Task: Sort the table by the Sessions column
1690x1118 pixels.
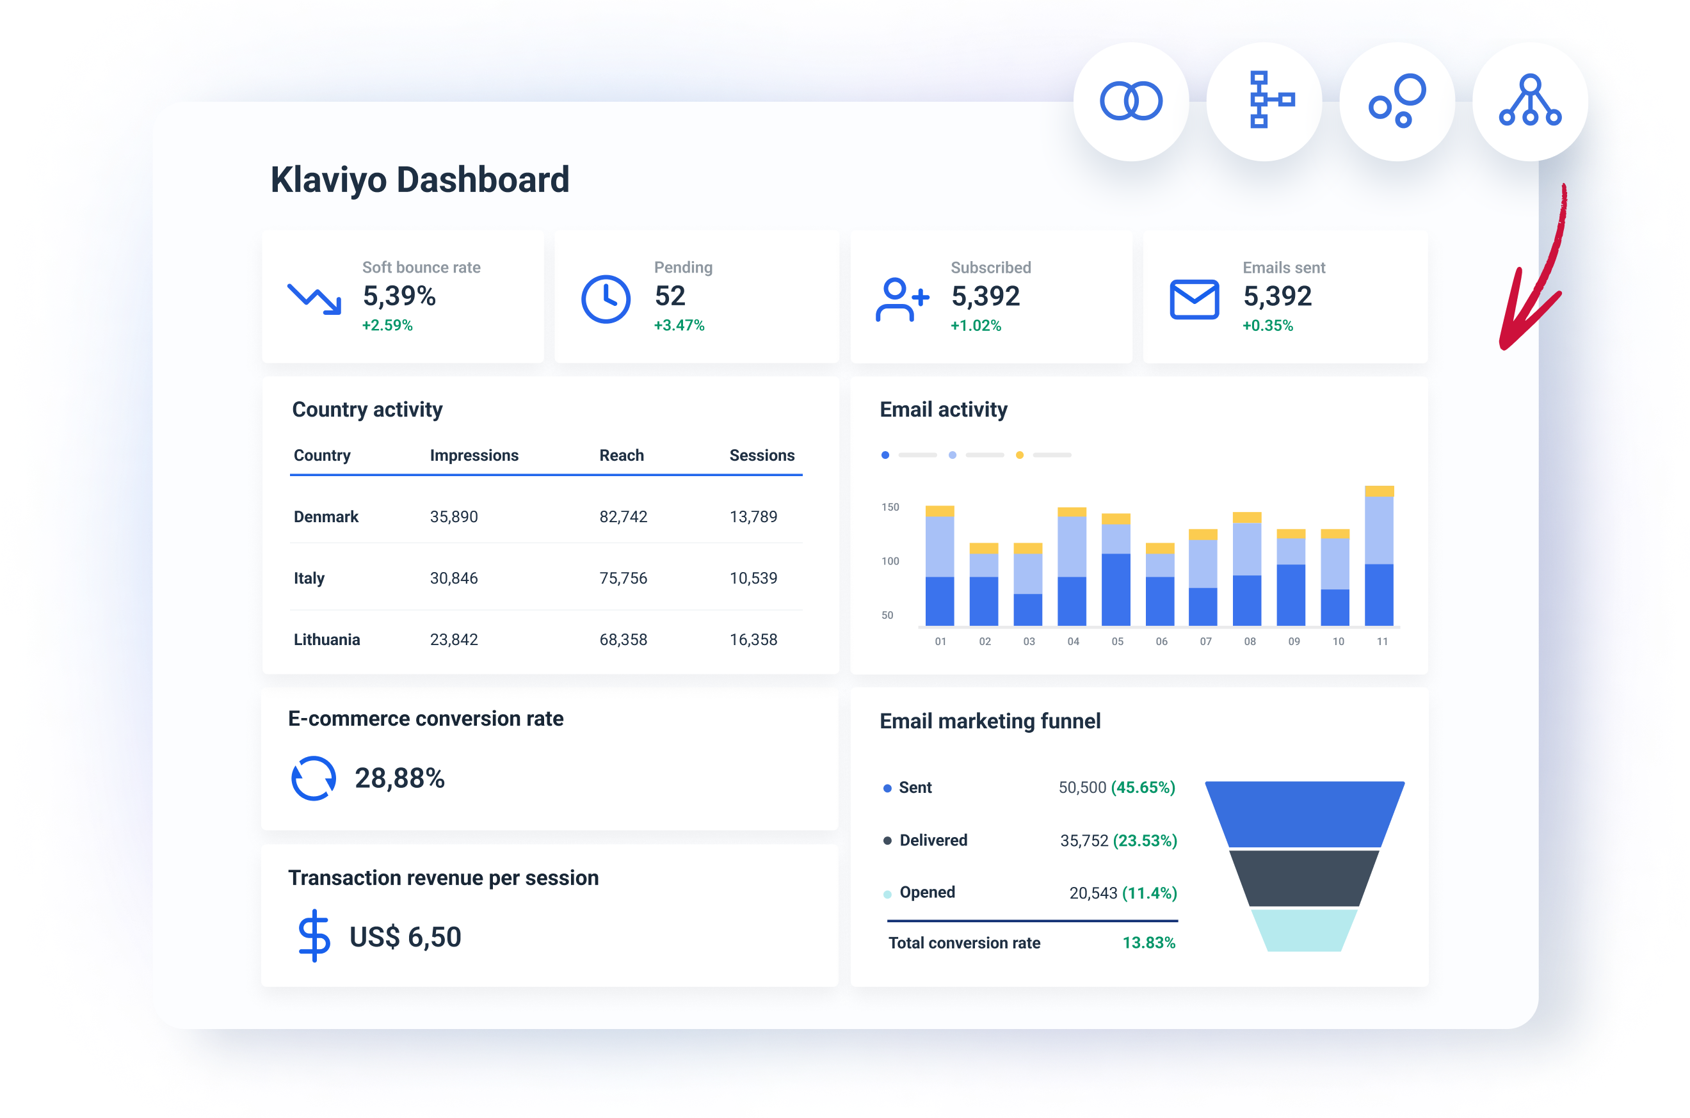Action: pos(762,455)
